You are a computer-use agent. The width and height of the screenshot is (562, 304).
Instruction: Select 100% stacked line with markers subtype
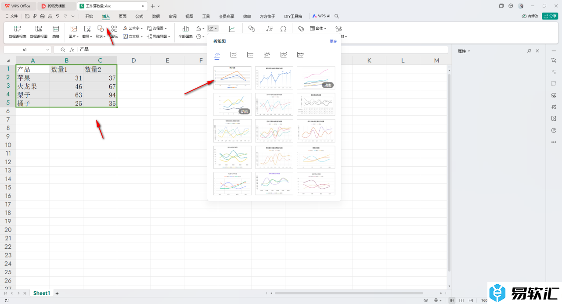point(300,55)
